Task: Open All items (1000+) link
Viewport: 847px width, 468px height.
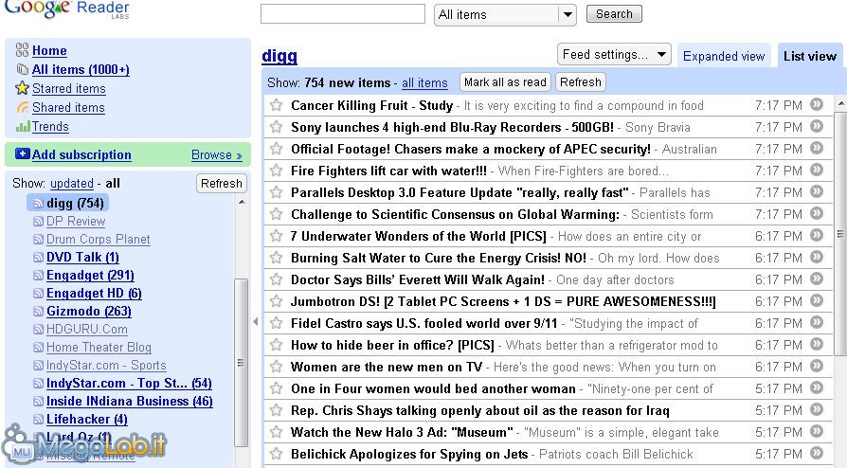Action: tap(81, 70)
